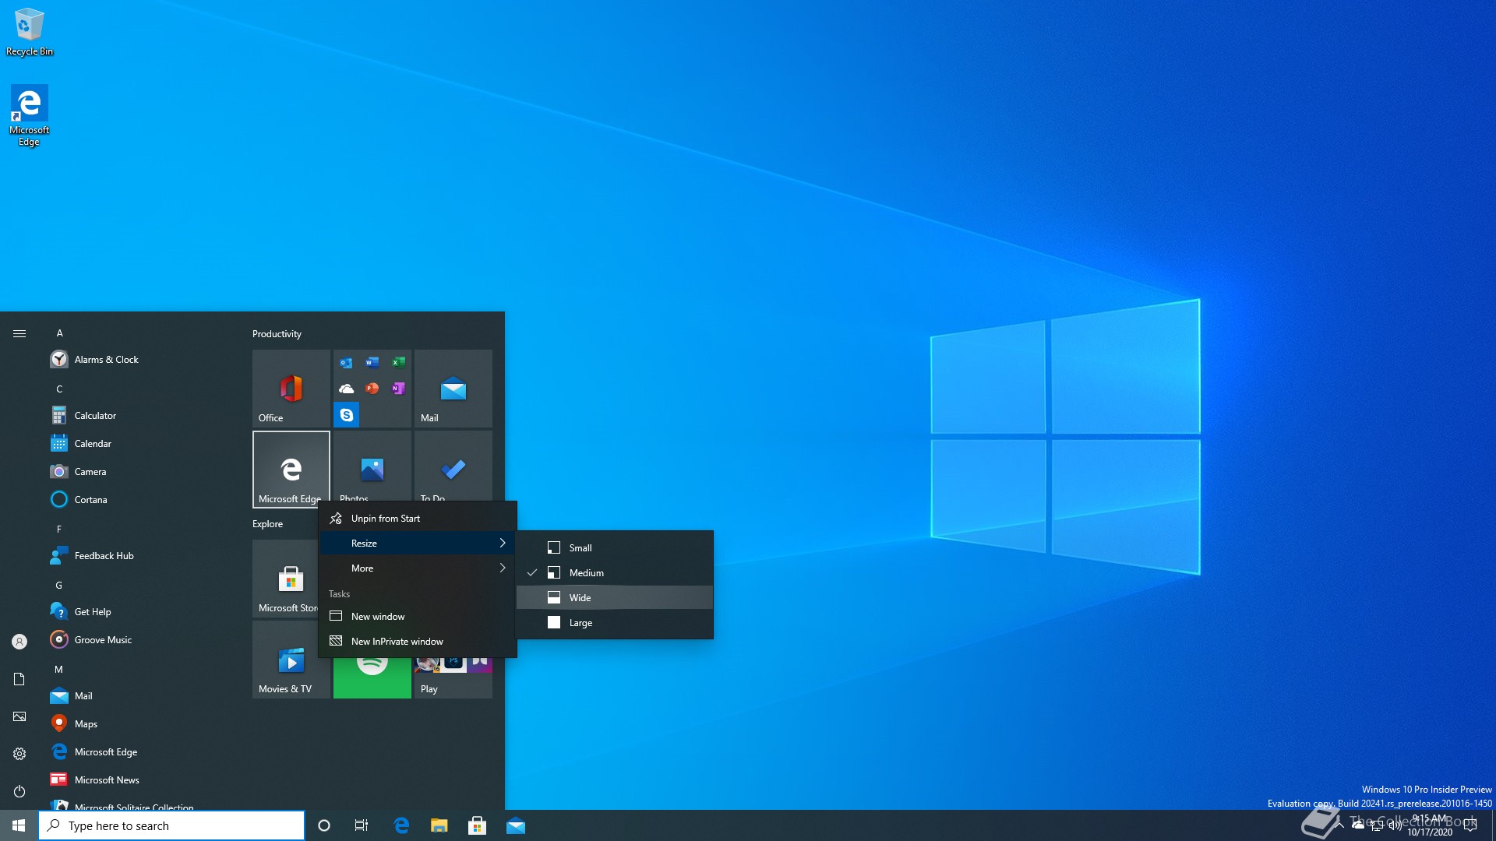Open Pictures from Start sidebar

(x=19, y=716)
